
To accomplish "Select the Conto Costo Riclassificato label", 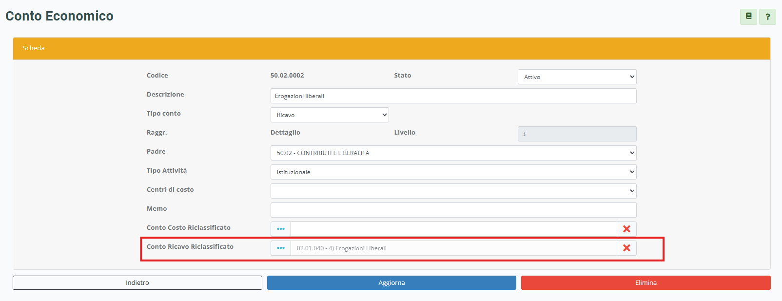I will 189,227.
